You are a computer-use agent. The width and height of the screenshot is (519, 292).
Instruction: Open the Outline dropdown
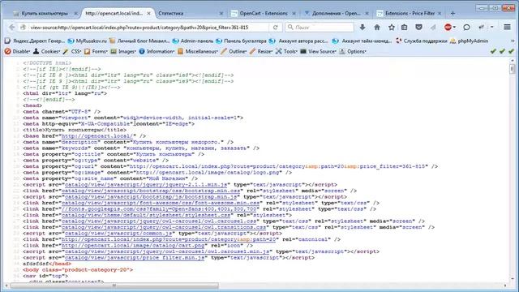click(234, 51)
